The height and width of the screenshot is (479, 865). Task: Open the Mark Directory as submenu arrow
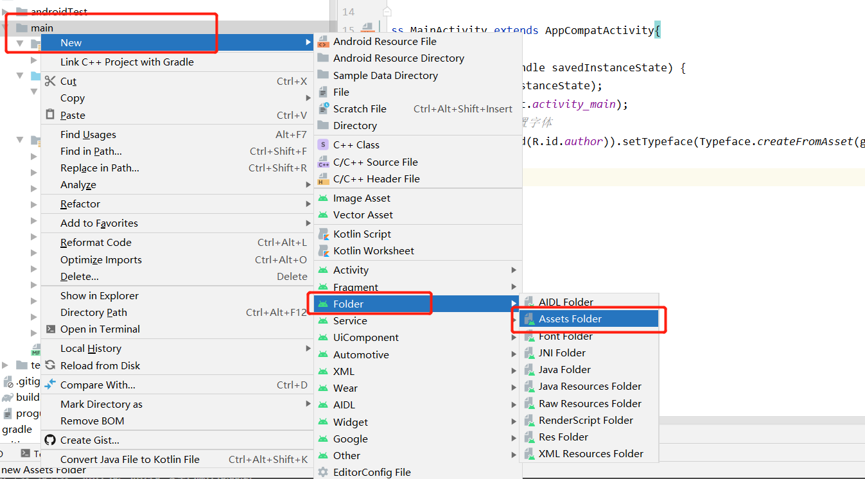pyautogui.click(x=309, y=404)
